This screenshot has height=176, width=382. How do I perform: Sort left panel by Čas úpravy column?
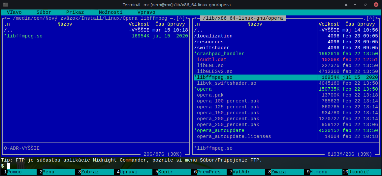170,24
